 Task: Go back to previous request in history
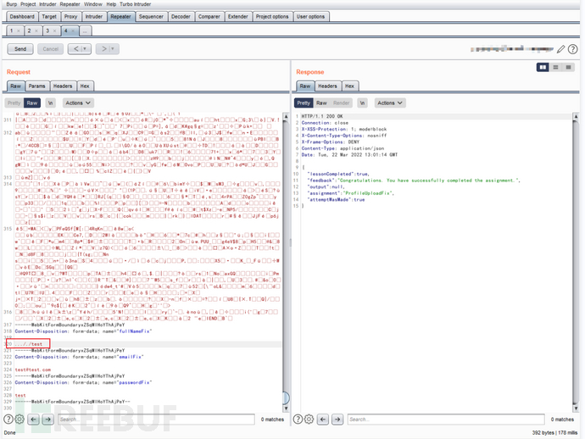point(75,49)
